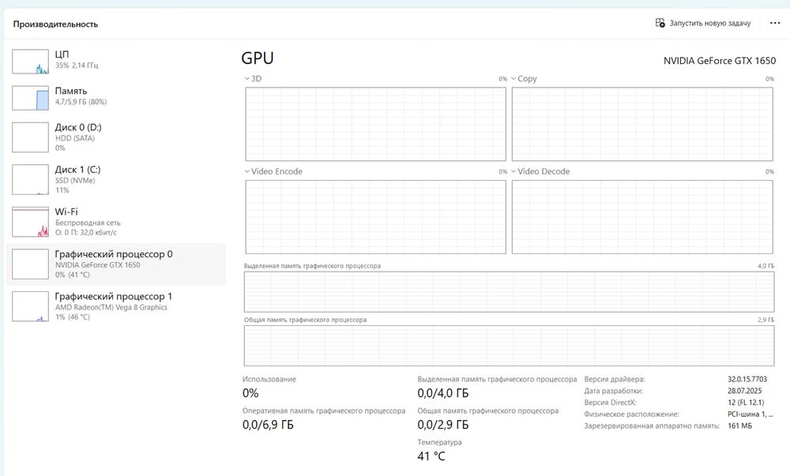Select the Wi-Fi network activity thumbnail
The width and height of the screenshot is (790, 476).
coord(31,222)
